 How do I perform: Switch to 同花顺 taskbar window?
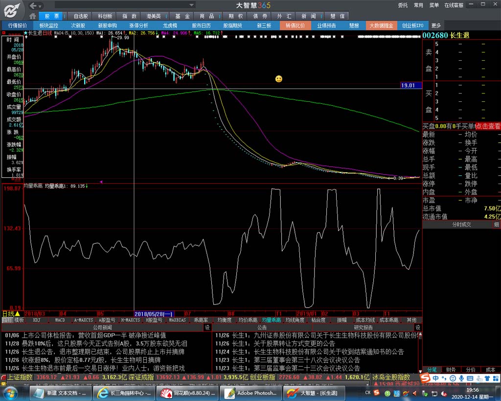188,393
